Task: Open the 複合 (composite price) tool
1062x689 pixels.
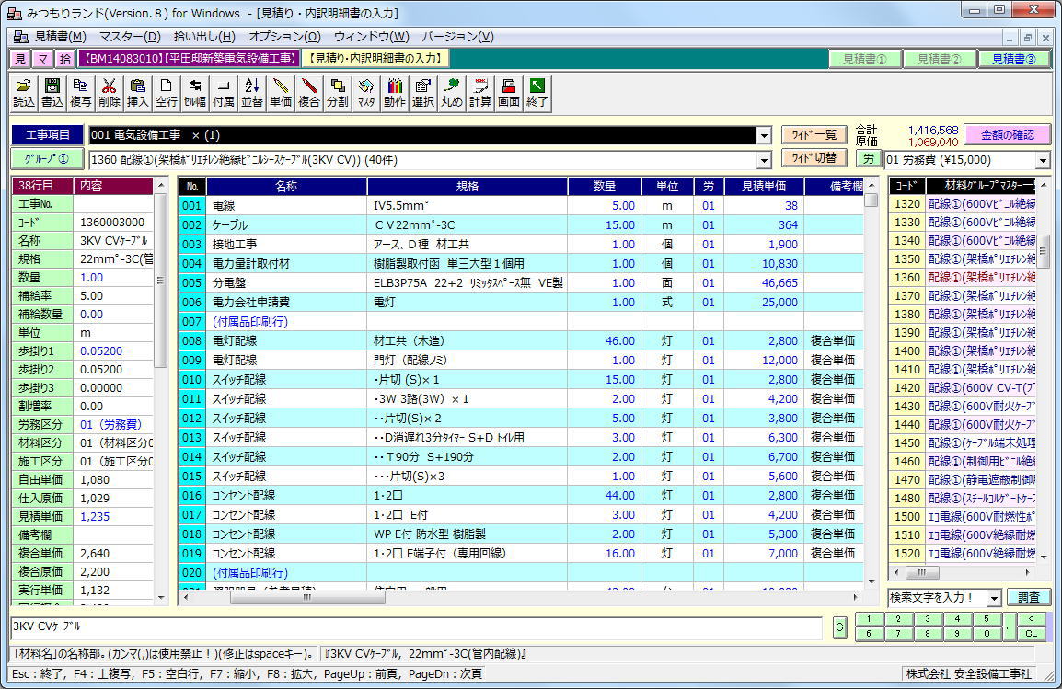Action: [x=308, y=93]
